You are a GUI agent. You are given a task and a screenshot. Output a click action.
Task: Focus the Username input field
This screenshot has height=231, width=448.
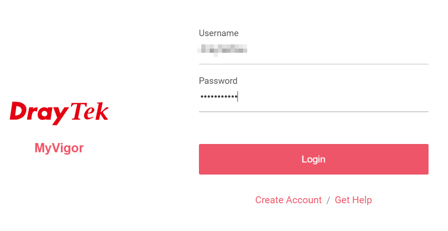pyautogui.click(x=314, y=49)
